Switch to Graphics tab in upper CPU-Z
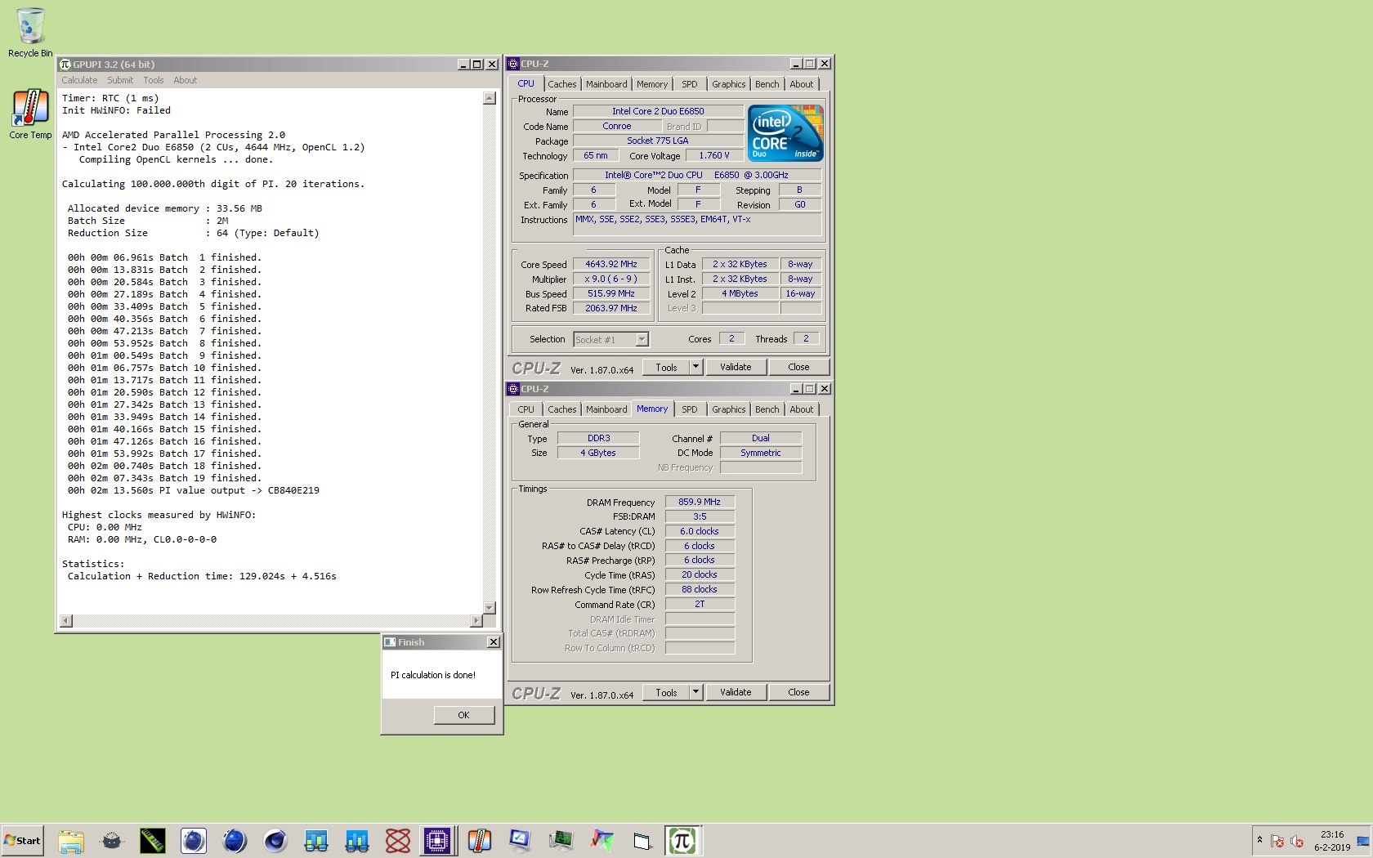The width and height of the screenshot is (1373, 858). (729, 84)
